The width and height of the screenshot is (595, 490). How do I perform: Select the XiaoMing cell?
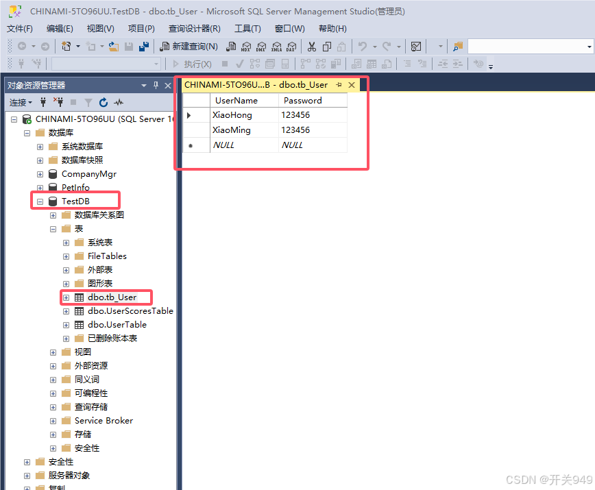(244, 130)
